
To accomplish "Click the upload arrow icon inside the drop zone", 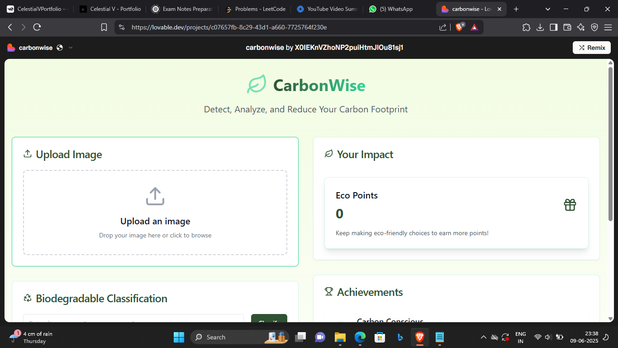I will (x=155, y=196).
